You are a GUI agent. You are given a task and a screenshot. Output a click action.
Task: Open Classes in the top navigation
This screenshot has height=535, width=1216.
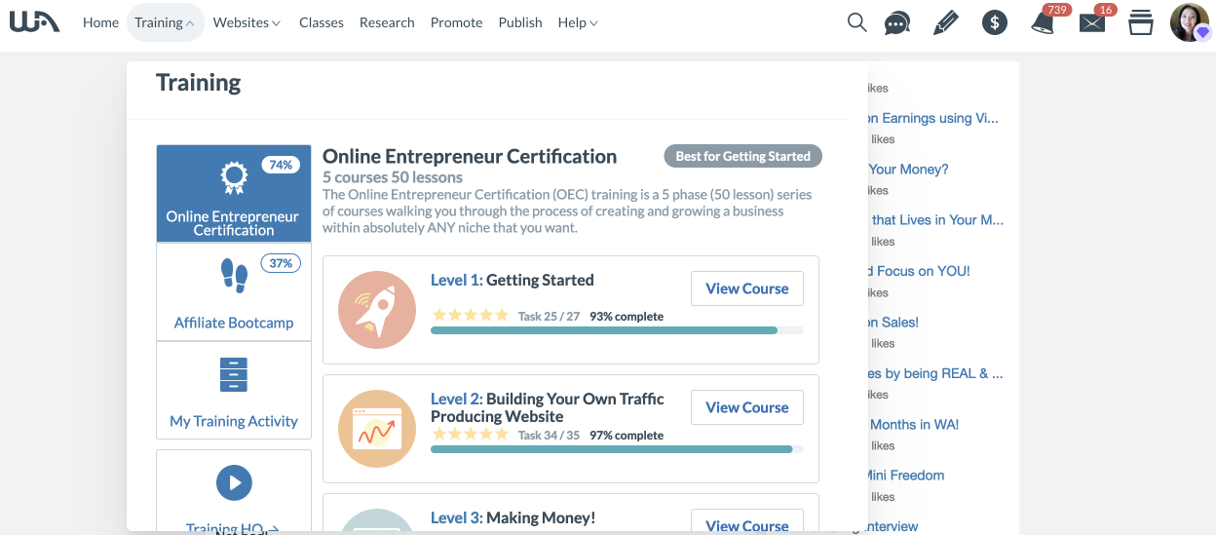pyautogui.click(x=322, y=22)
